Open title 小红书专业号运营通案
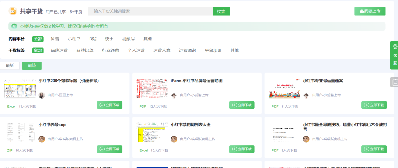The height and width of the screenshot is (168, 398). click(x=323, y=81)
